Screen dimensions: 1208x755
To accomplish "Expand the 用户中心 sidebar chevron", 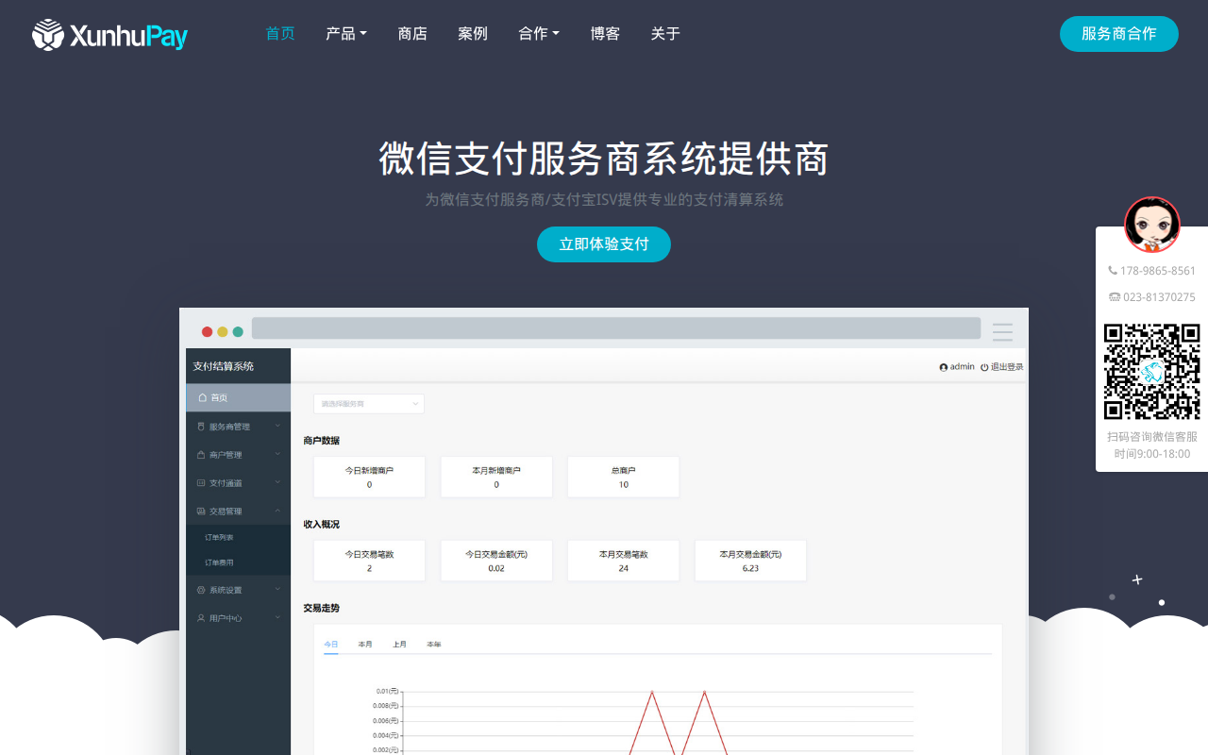I will tap(277, 618).
